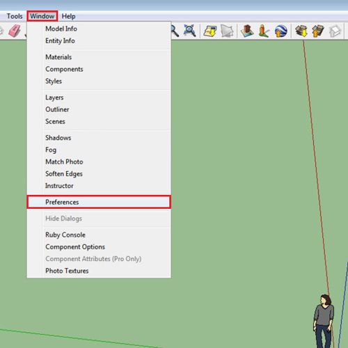Screen dimensions: 348x348
Task: Click the Zoom Extents icon
Action: coord(189,31)
